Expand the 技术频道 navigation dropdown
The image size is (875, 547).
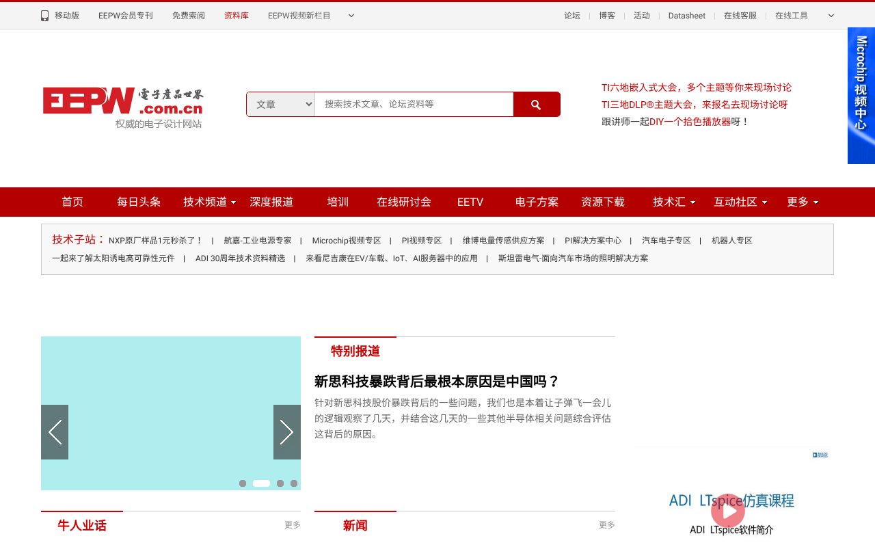tap(209, 202)
